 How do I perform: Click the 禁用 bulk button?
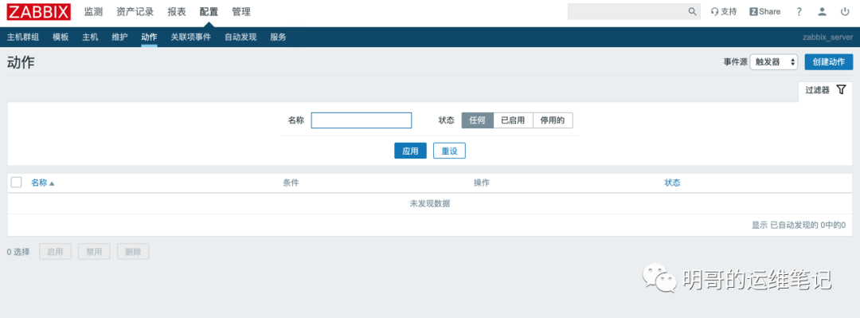[x=94, y=252]
